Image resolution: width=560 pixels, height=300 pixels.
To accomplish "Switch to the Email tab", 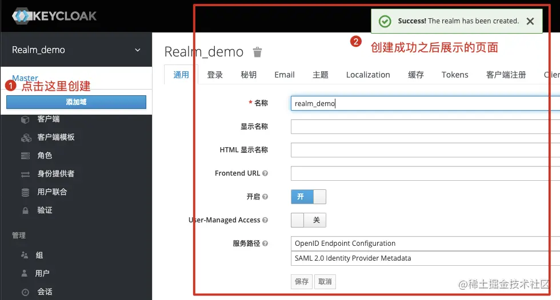I will (x=285, y=75).
